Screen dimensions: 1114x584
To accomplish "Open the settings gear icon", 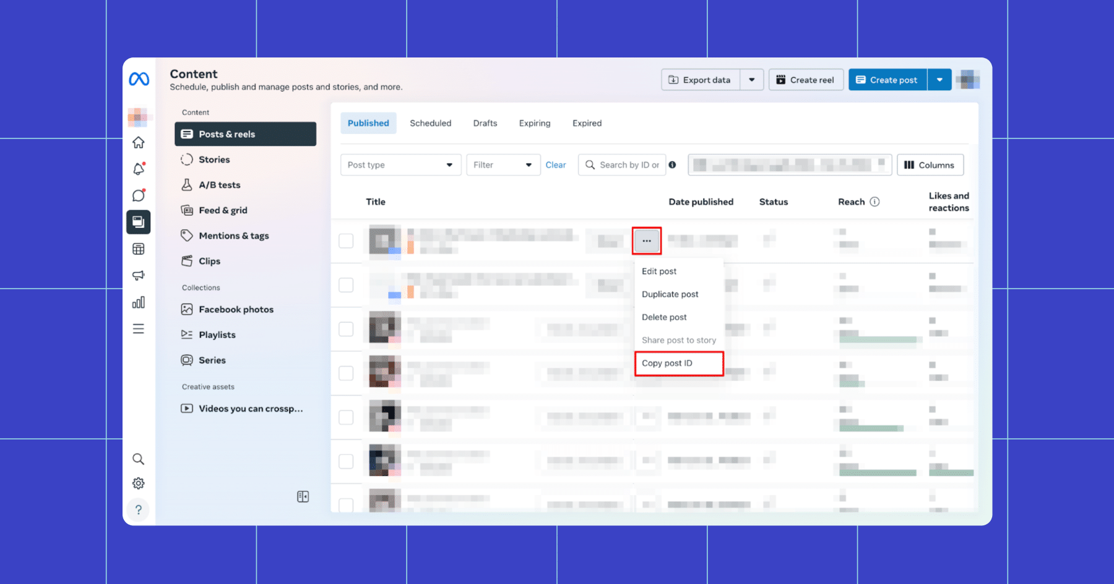I will [139, 483].
